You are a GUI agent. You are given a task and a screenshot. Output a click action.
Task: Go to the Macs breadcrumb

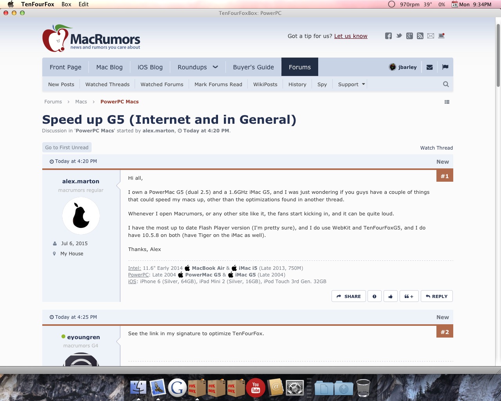[x=81, y=102]
